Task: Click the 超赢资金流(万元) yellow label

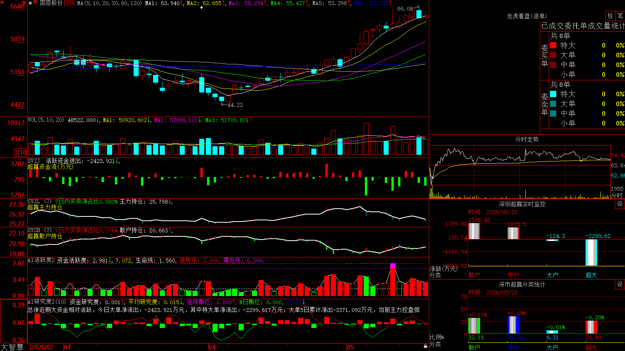Action: (50, 167)
